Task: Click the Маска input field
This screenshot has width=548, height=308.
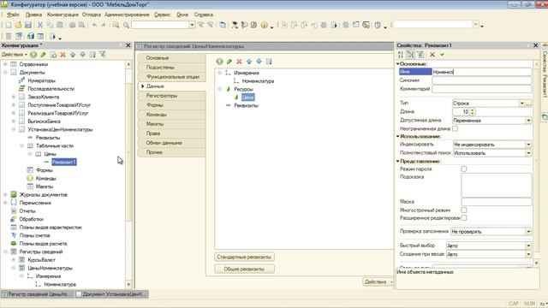Action: click(x=497, y=202)
